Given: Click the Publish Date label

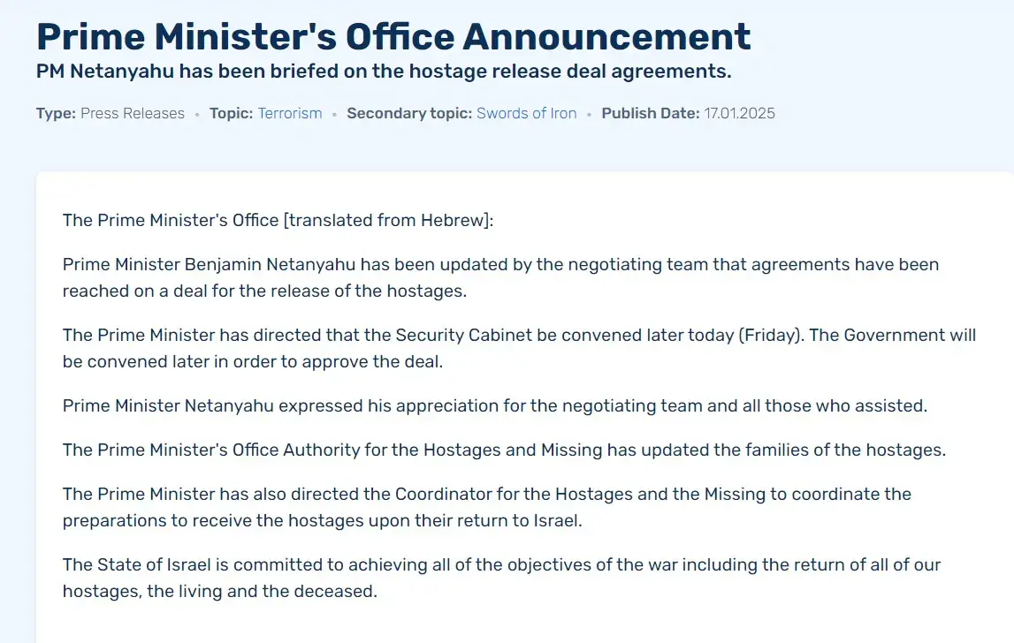Looking at the screenshot, I should pos(651,113).
